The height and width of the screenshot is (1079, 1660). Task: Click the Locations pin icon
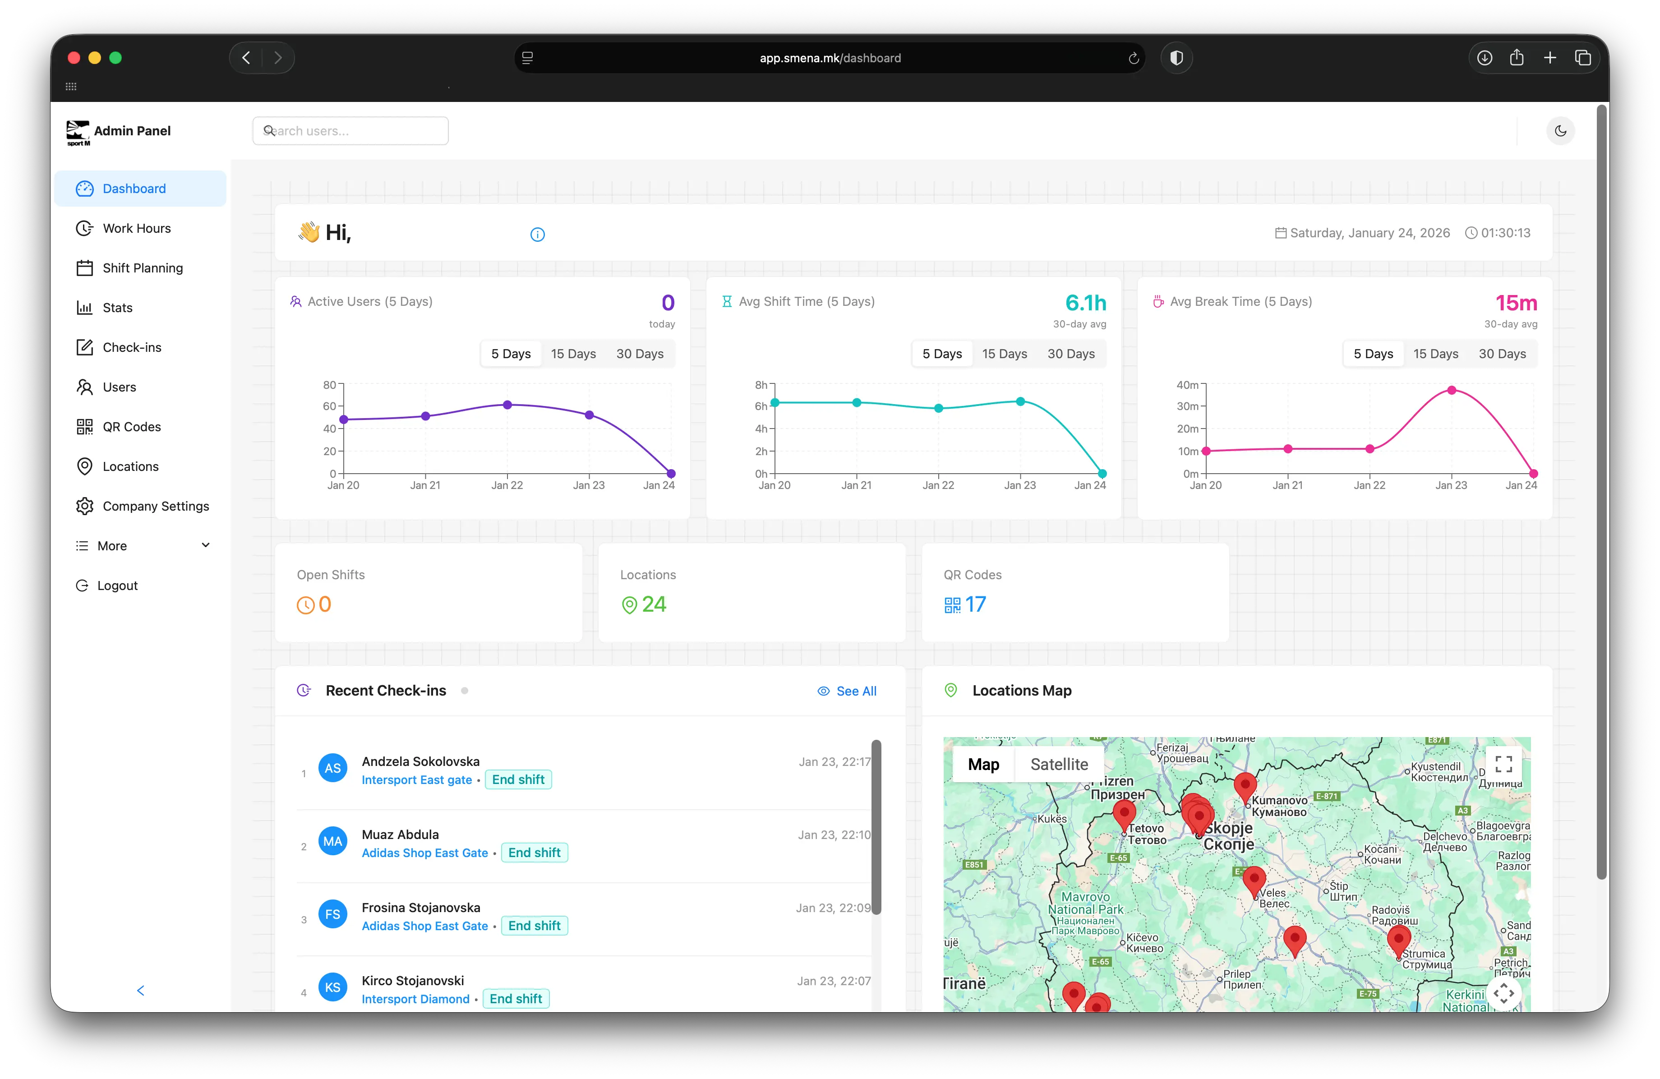(84, 466)
